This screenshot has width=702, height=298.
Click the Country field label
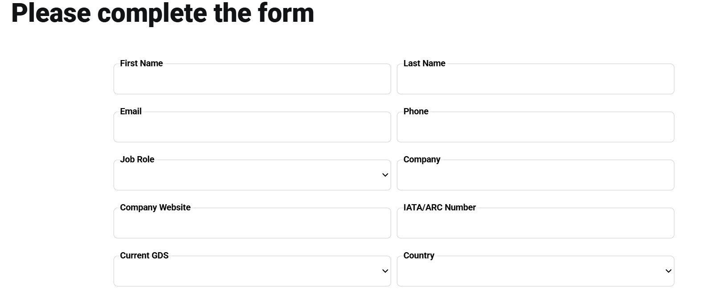418,255
